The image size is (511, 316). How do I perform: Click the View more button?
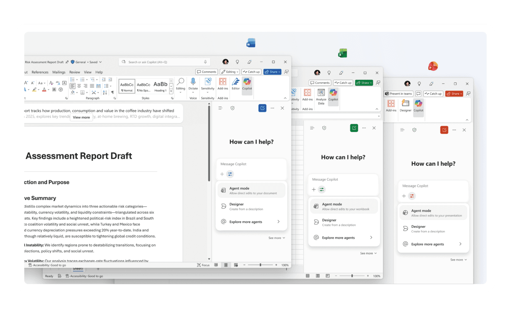point(81,117)
